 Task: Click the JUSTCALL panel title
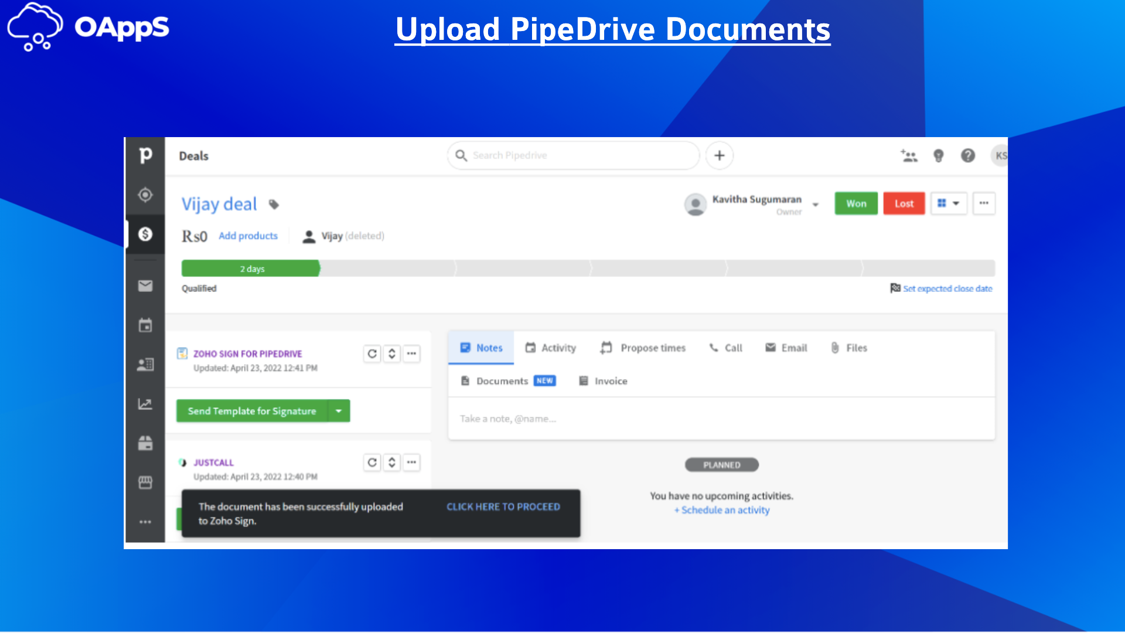click(213, 462)
